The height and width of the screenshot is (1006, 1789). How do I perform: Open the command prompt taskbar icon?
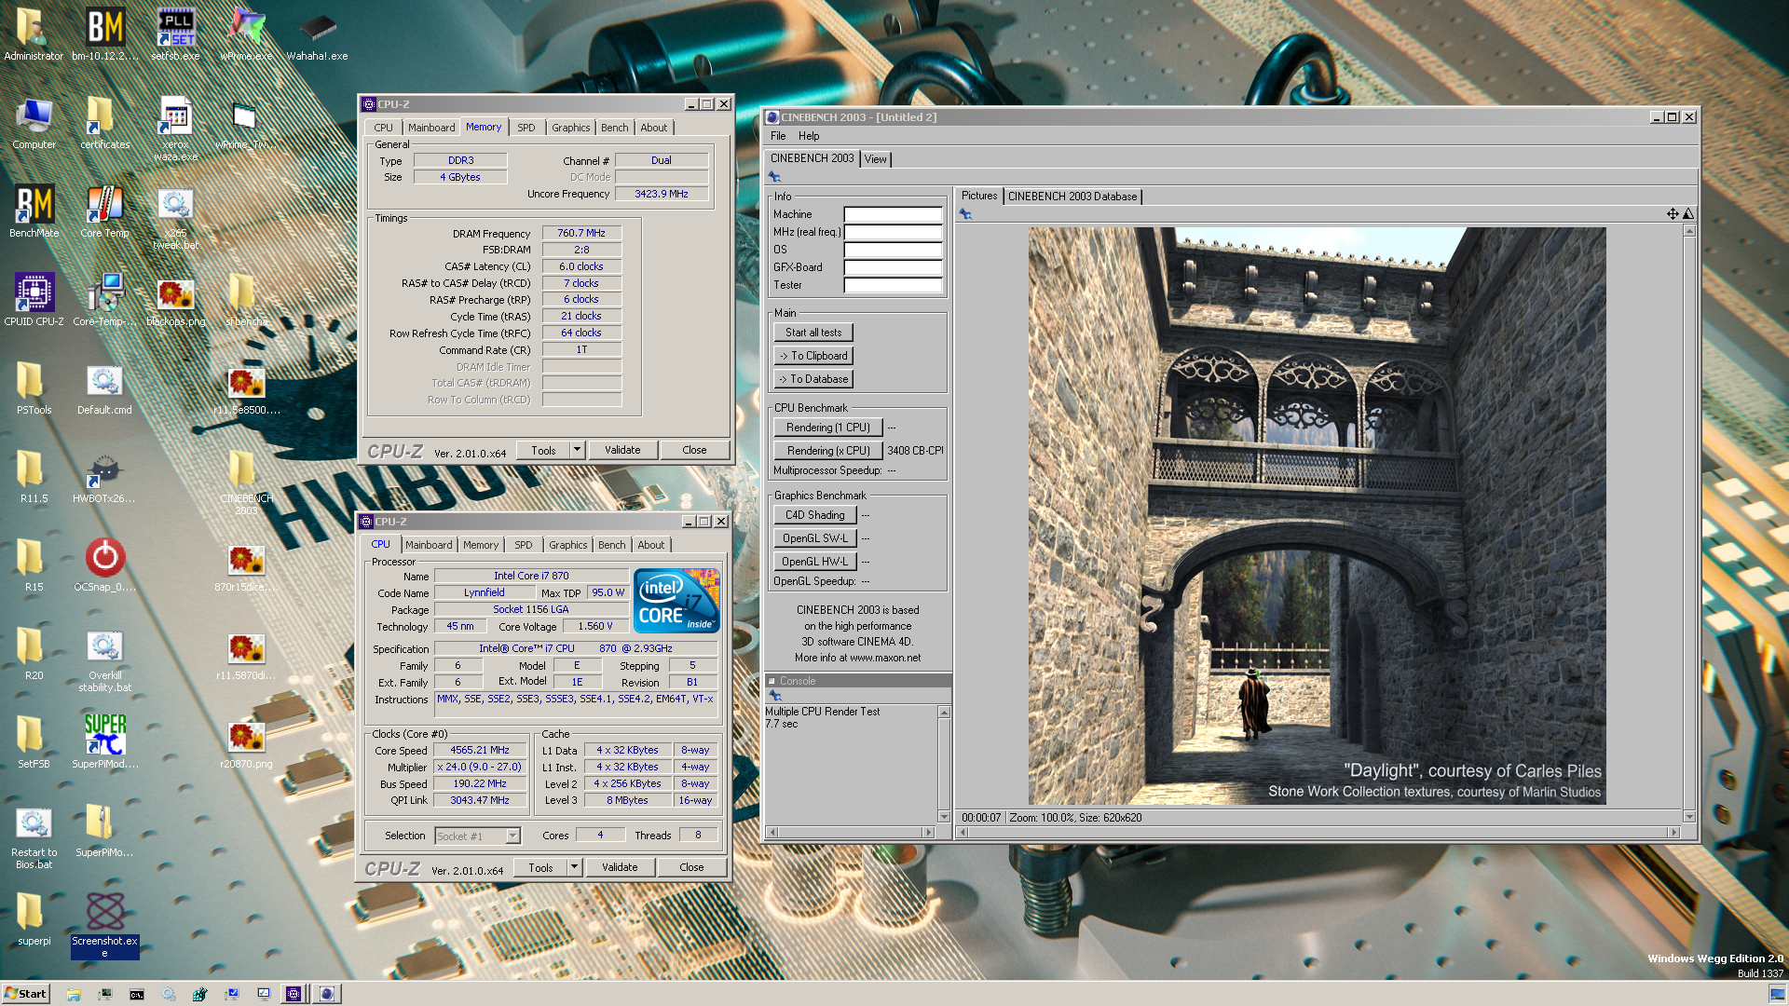[137, 994]
